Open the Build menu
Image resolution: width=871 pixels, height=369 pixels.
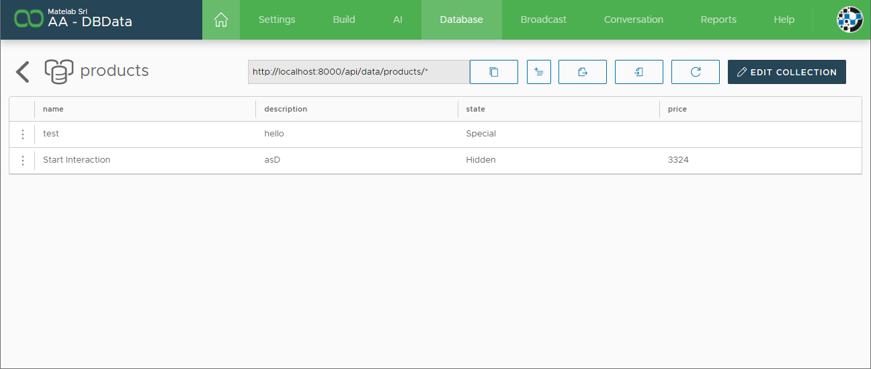click(x=344, y=20)
